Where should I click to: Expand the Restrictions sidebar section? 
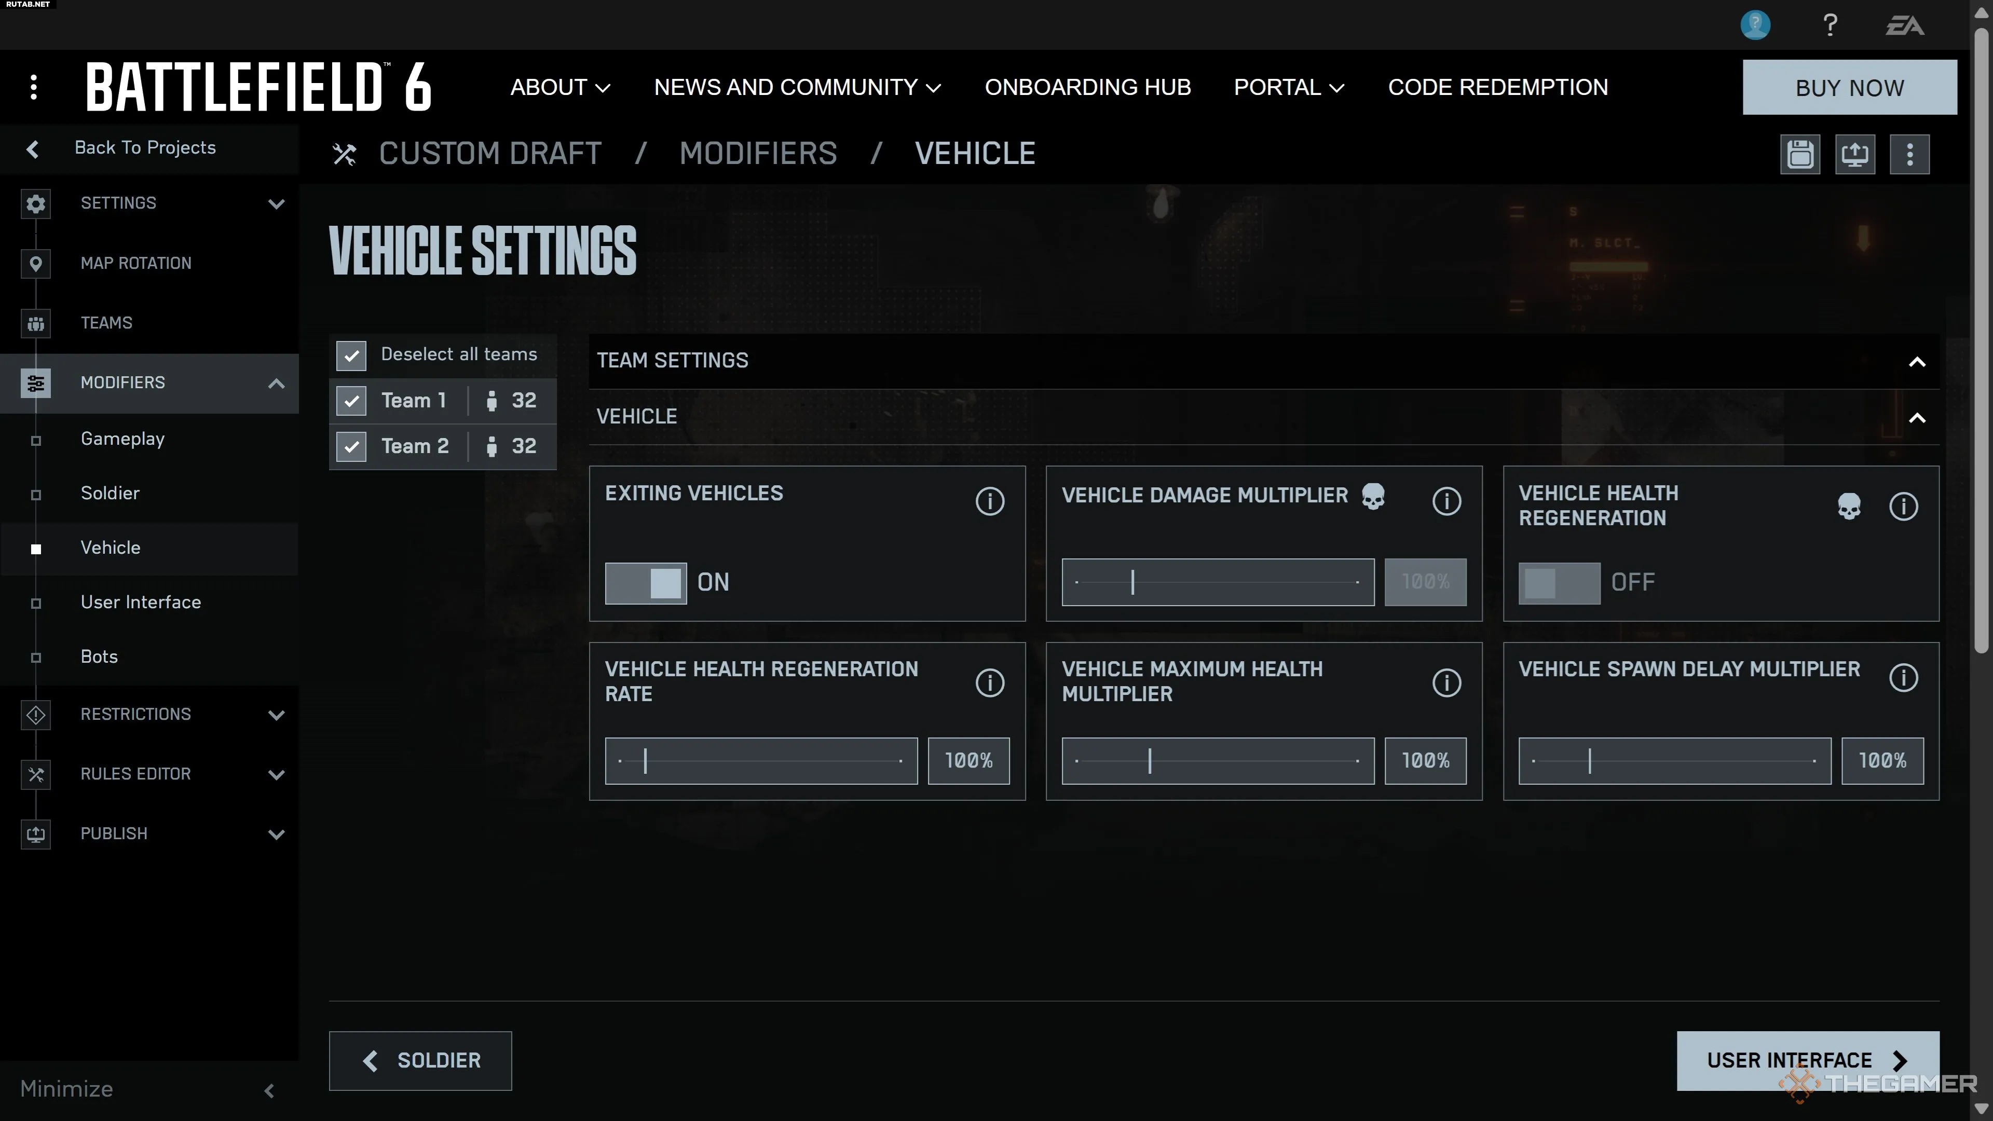pos(276,714)
